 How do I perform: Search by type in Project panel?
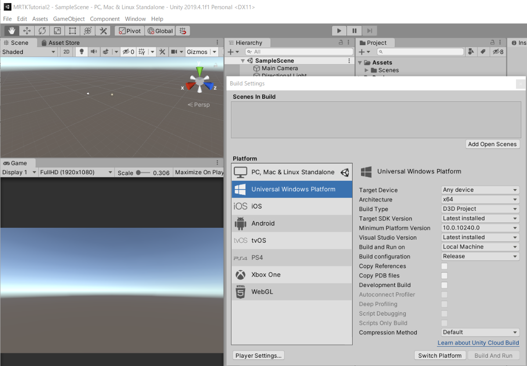point(471,52)
